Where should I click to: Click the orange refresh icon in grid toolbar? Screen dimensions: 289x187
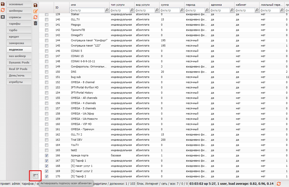click(x=35, y=17)
